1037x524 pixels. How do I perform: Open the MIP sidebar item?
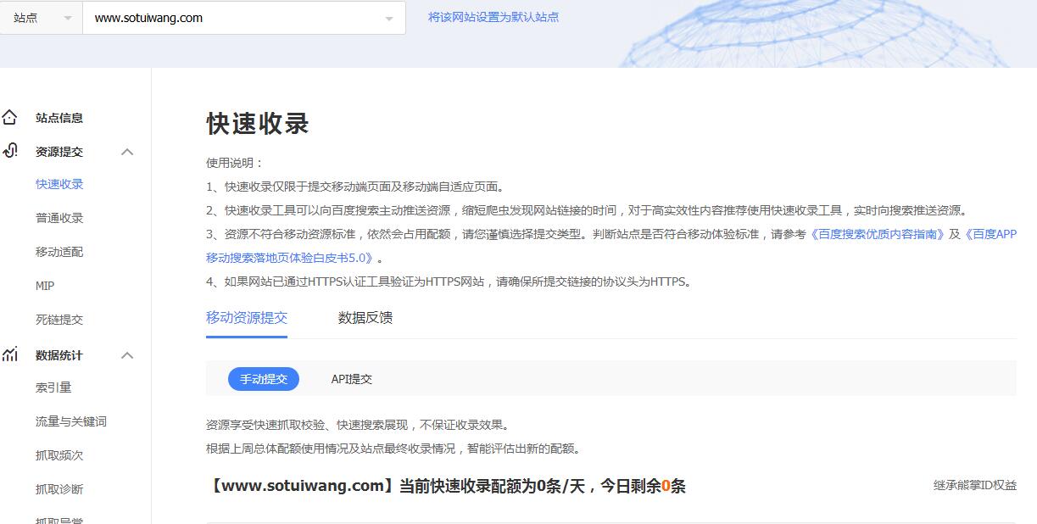(45, 286)
